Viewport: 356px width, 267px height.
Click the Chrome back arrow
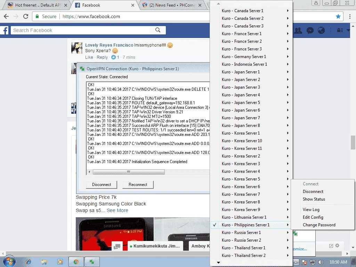pos(6,16)
